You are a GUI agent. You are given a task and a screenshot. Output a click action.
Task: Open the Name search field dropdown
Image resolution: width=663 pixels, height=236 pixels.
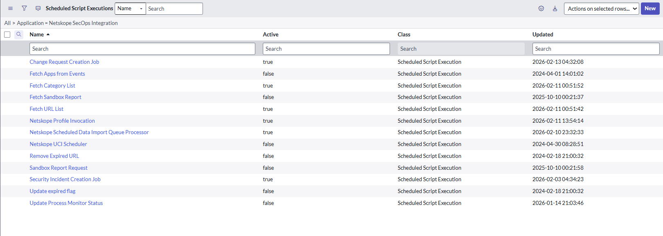[130, 9]
